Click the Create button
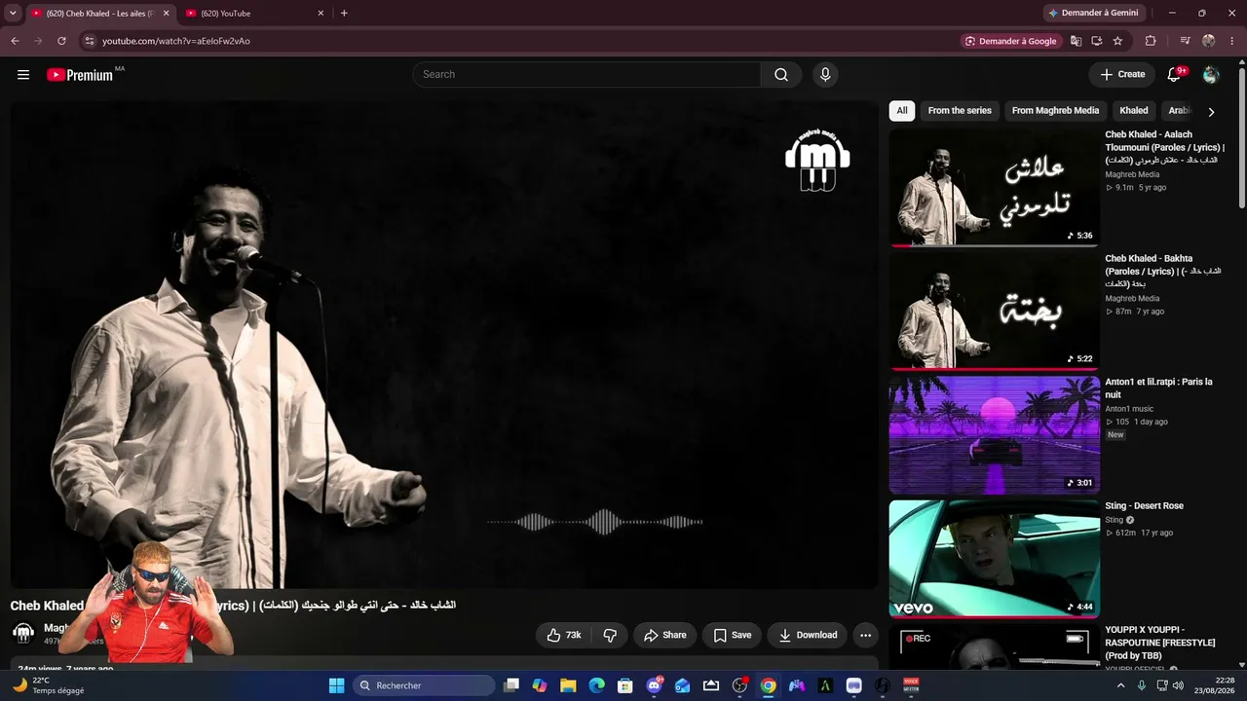The height and width of the screenshot is (701, 1247). (1123, 75)
